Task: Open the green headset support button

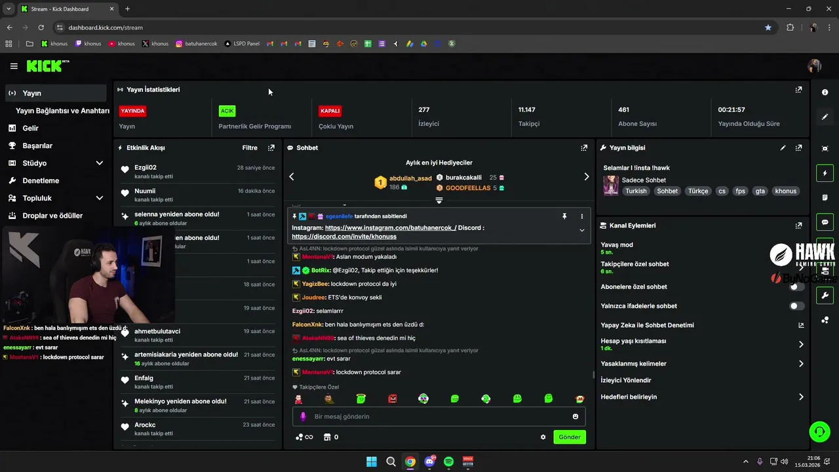Action: click(819, 431)
